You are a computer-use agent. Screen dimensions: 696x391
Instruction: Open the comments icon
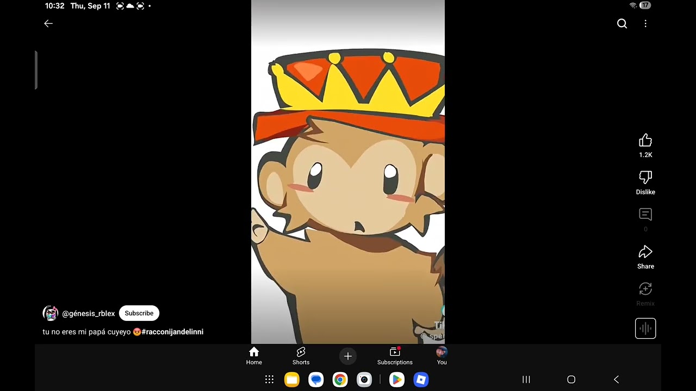645,215
